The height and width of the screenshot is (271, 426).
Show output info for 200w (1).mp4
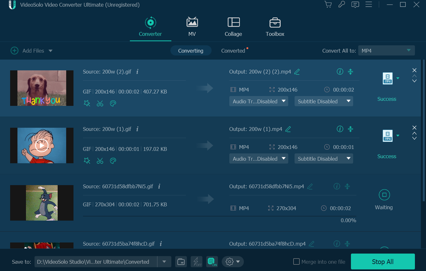(x=340, y=129)
